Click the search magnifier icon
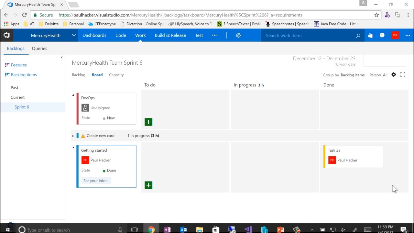Viewport: 414px width, 233px height. (x=358, y=36)
